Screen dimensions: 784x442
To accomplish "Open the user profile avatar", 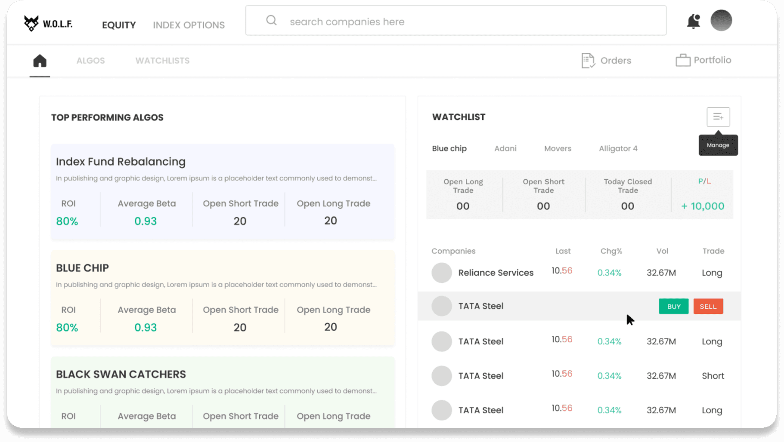I will pyautogui.click(x=721, y=21).
